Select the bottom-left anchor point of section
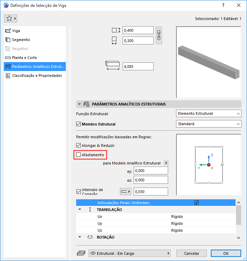The width and height of the screenshot is (247, 261). coord(195,183)
